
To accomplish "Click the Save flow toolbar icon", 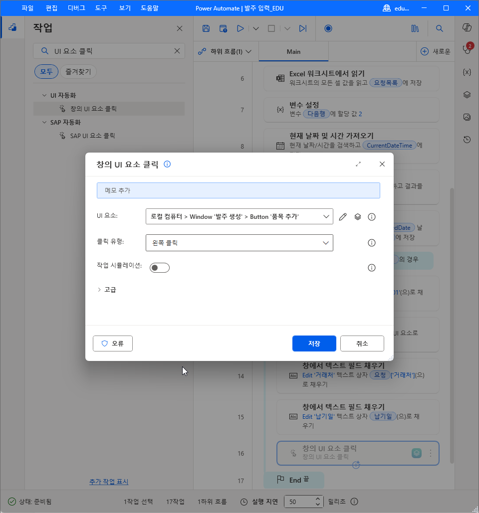I will pos(206,28).
